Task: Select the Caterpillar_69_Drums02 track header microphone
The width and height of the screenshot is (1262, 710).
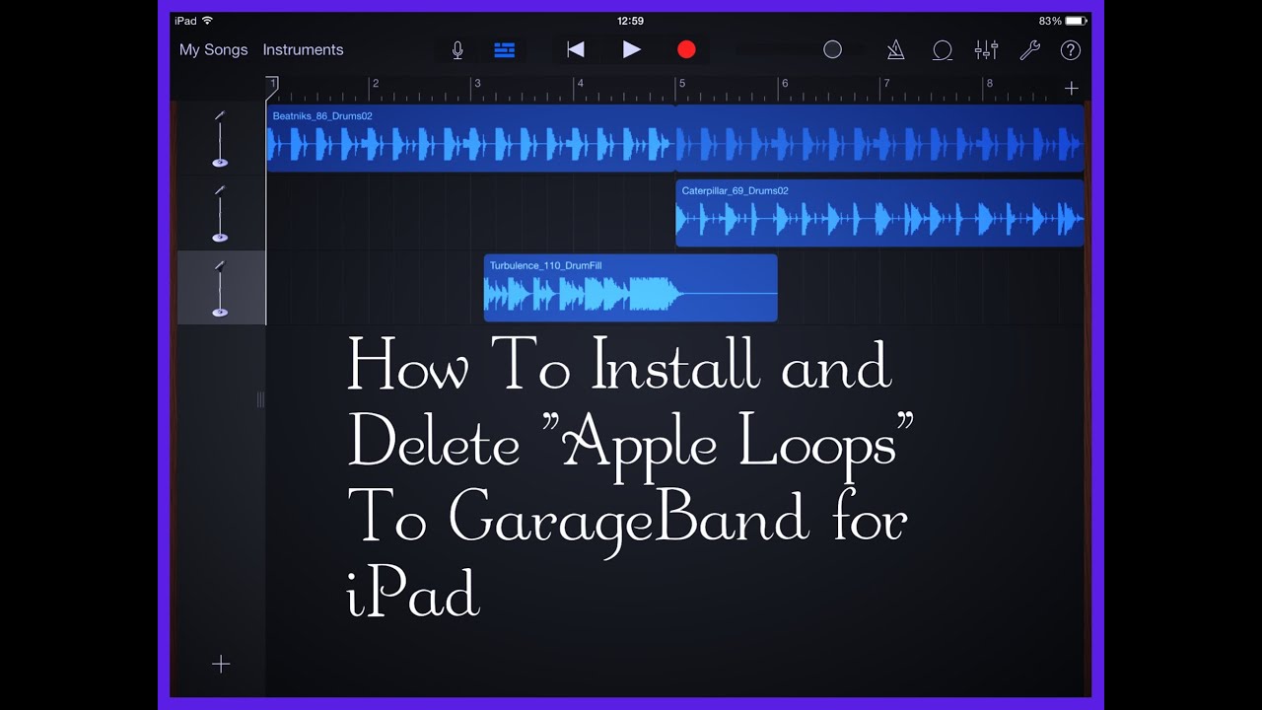Action: (x=220, y=213)
